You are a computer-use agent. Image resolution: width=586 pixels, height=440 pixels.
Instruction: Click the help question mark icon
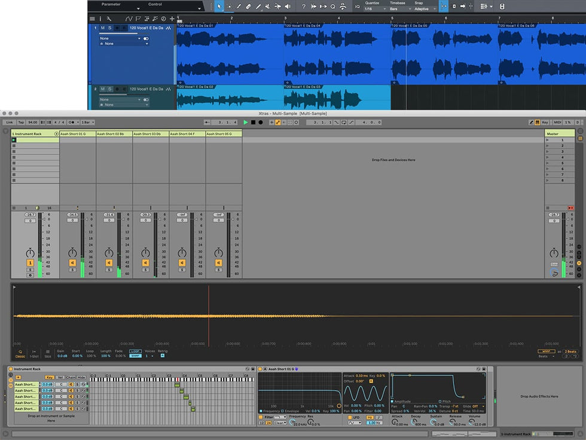tap(304, 7)
